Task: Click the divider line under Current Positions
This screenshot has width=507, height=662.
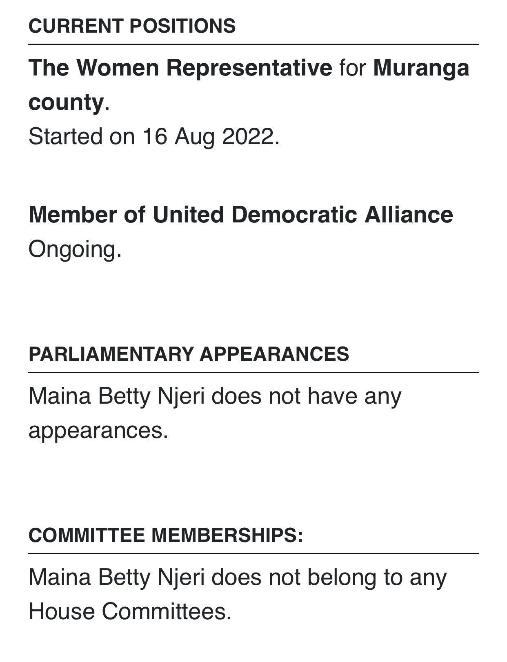Action: [x=253, y=44]
